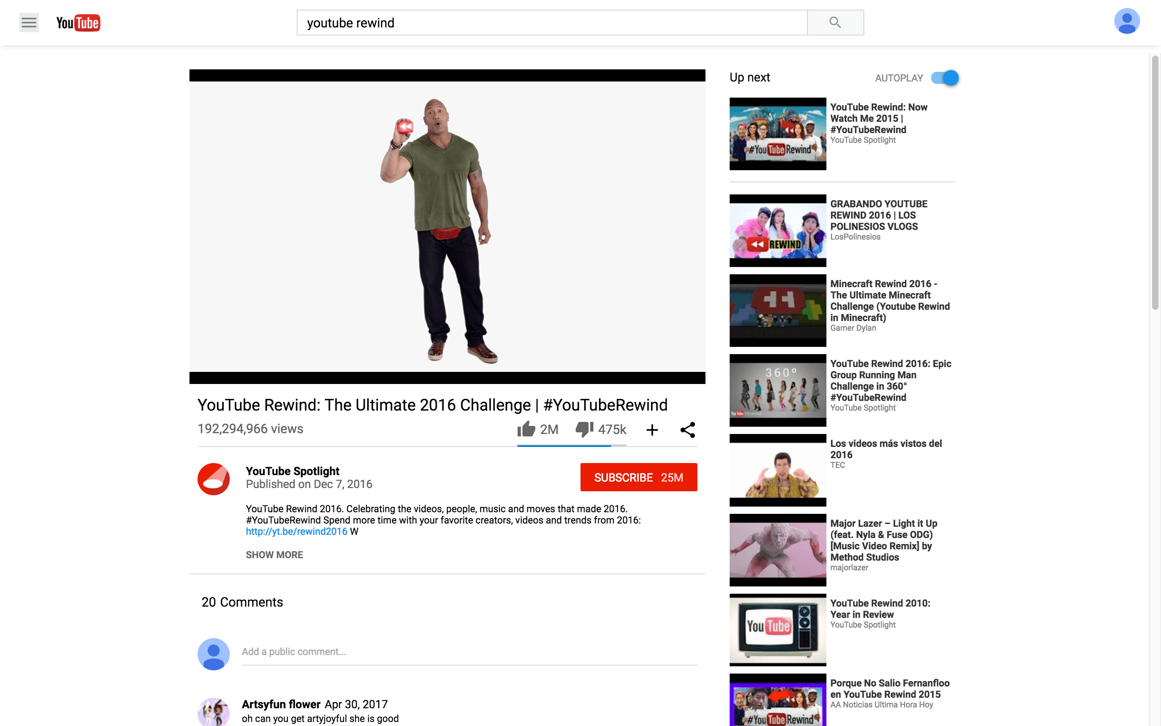1161x726 pixels.
Task: Open the hamburger guide menu
Action: pyautogui.click(x=29, y=23)
